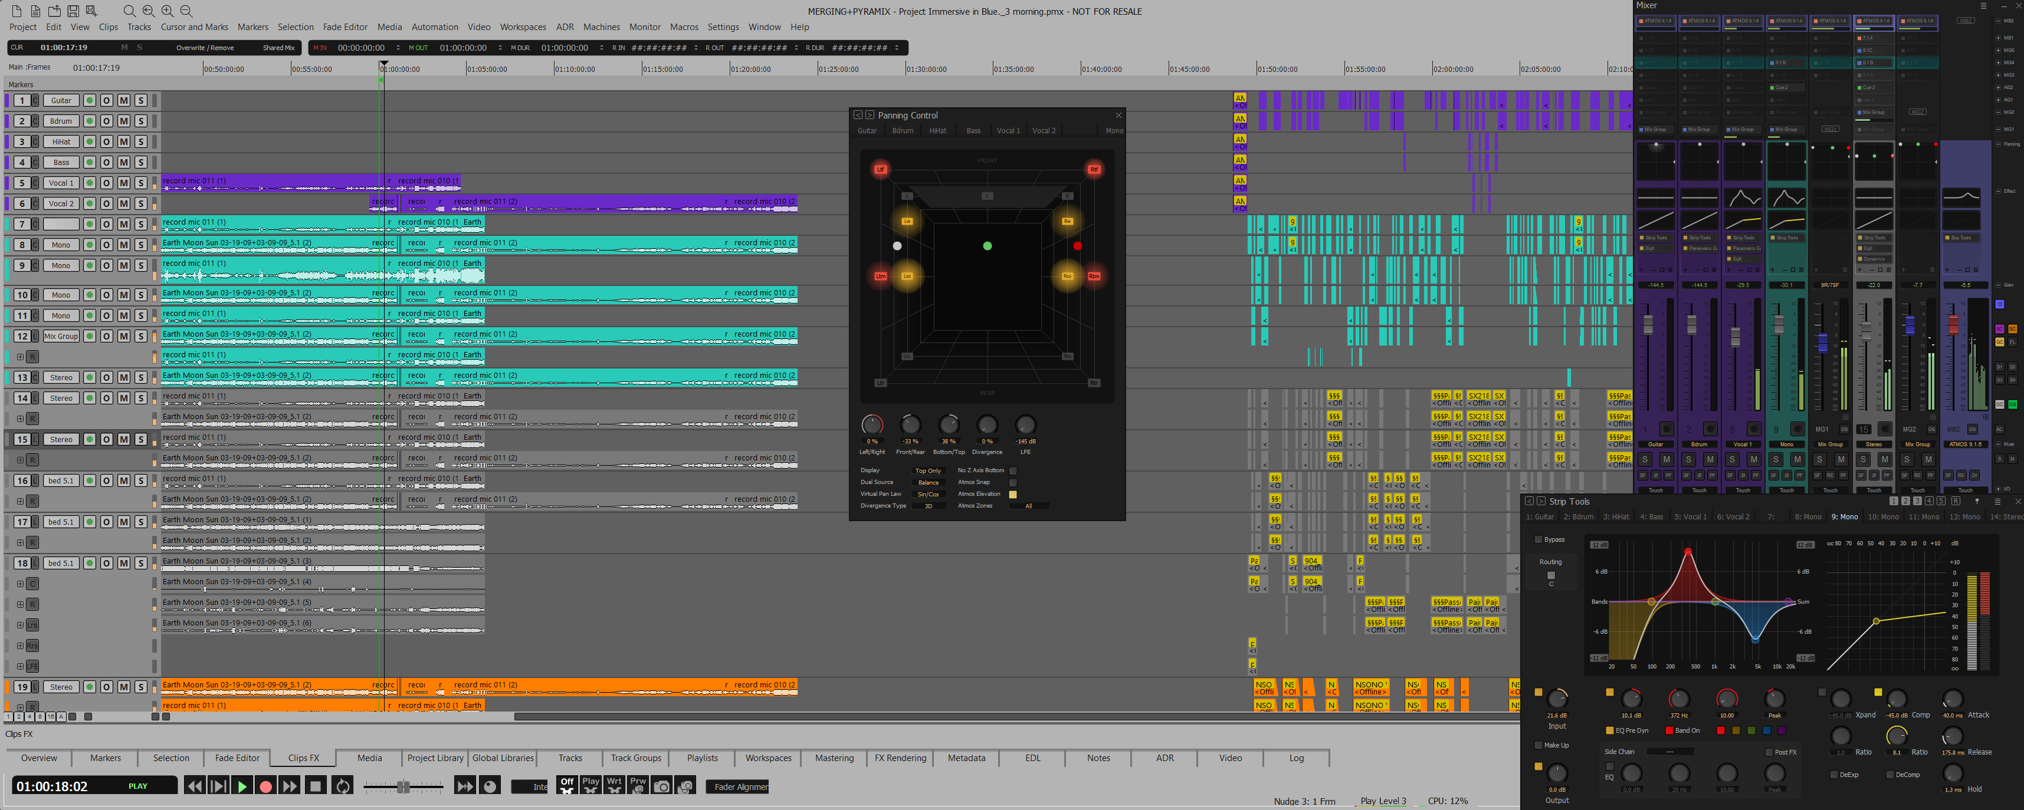Enable loop playback with the cycle icon
This screenshot has width=2024, height=810.
[343, 786]
